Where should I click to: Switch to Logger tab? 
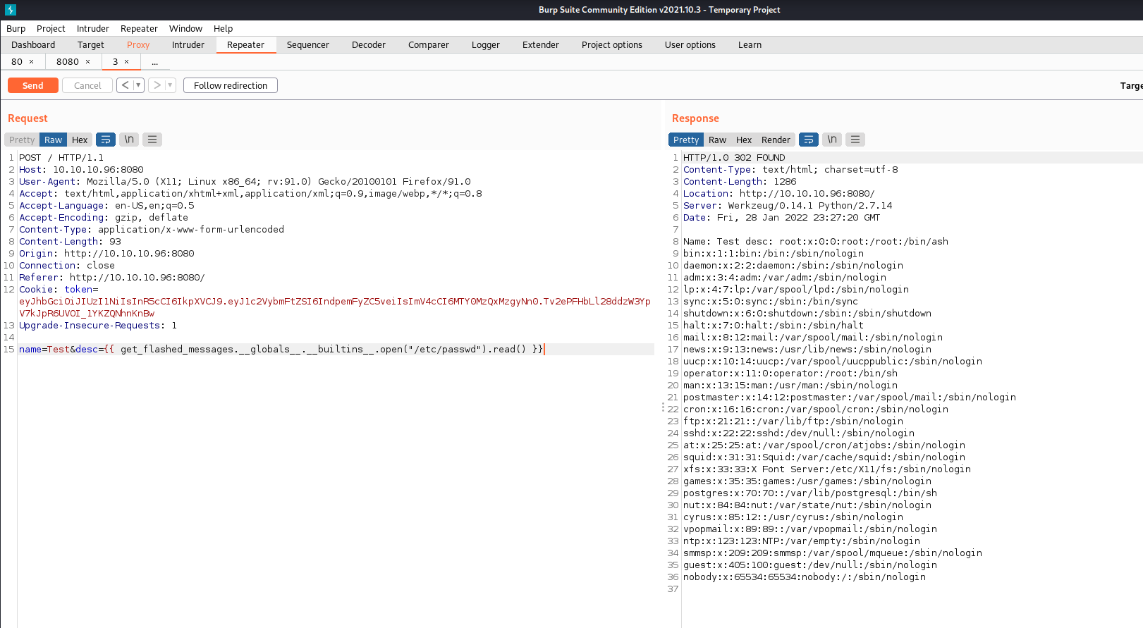(486, 44)
